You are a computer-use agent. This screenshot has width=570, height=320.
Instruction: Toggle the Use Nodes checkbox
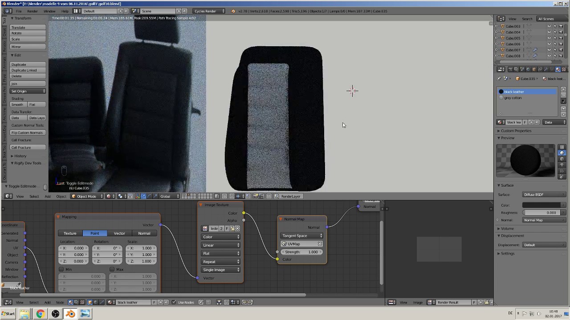click(174, 302)
